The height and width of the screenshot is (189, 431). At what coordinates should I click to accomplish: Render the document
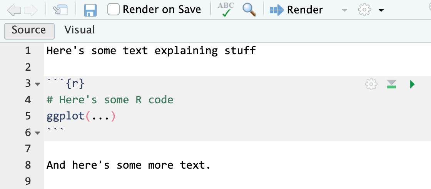[296, 10]
